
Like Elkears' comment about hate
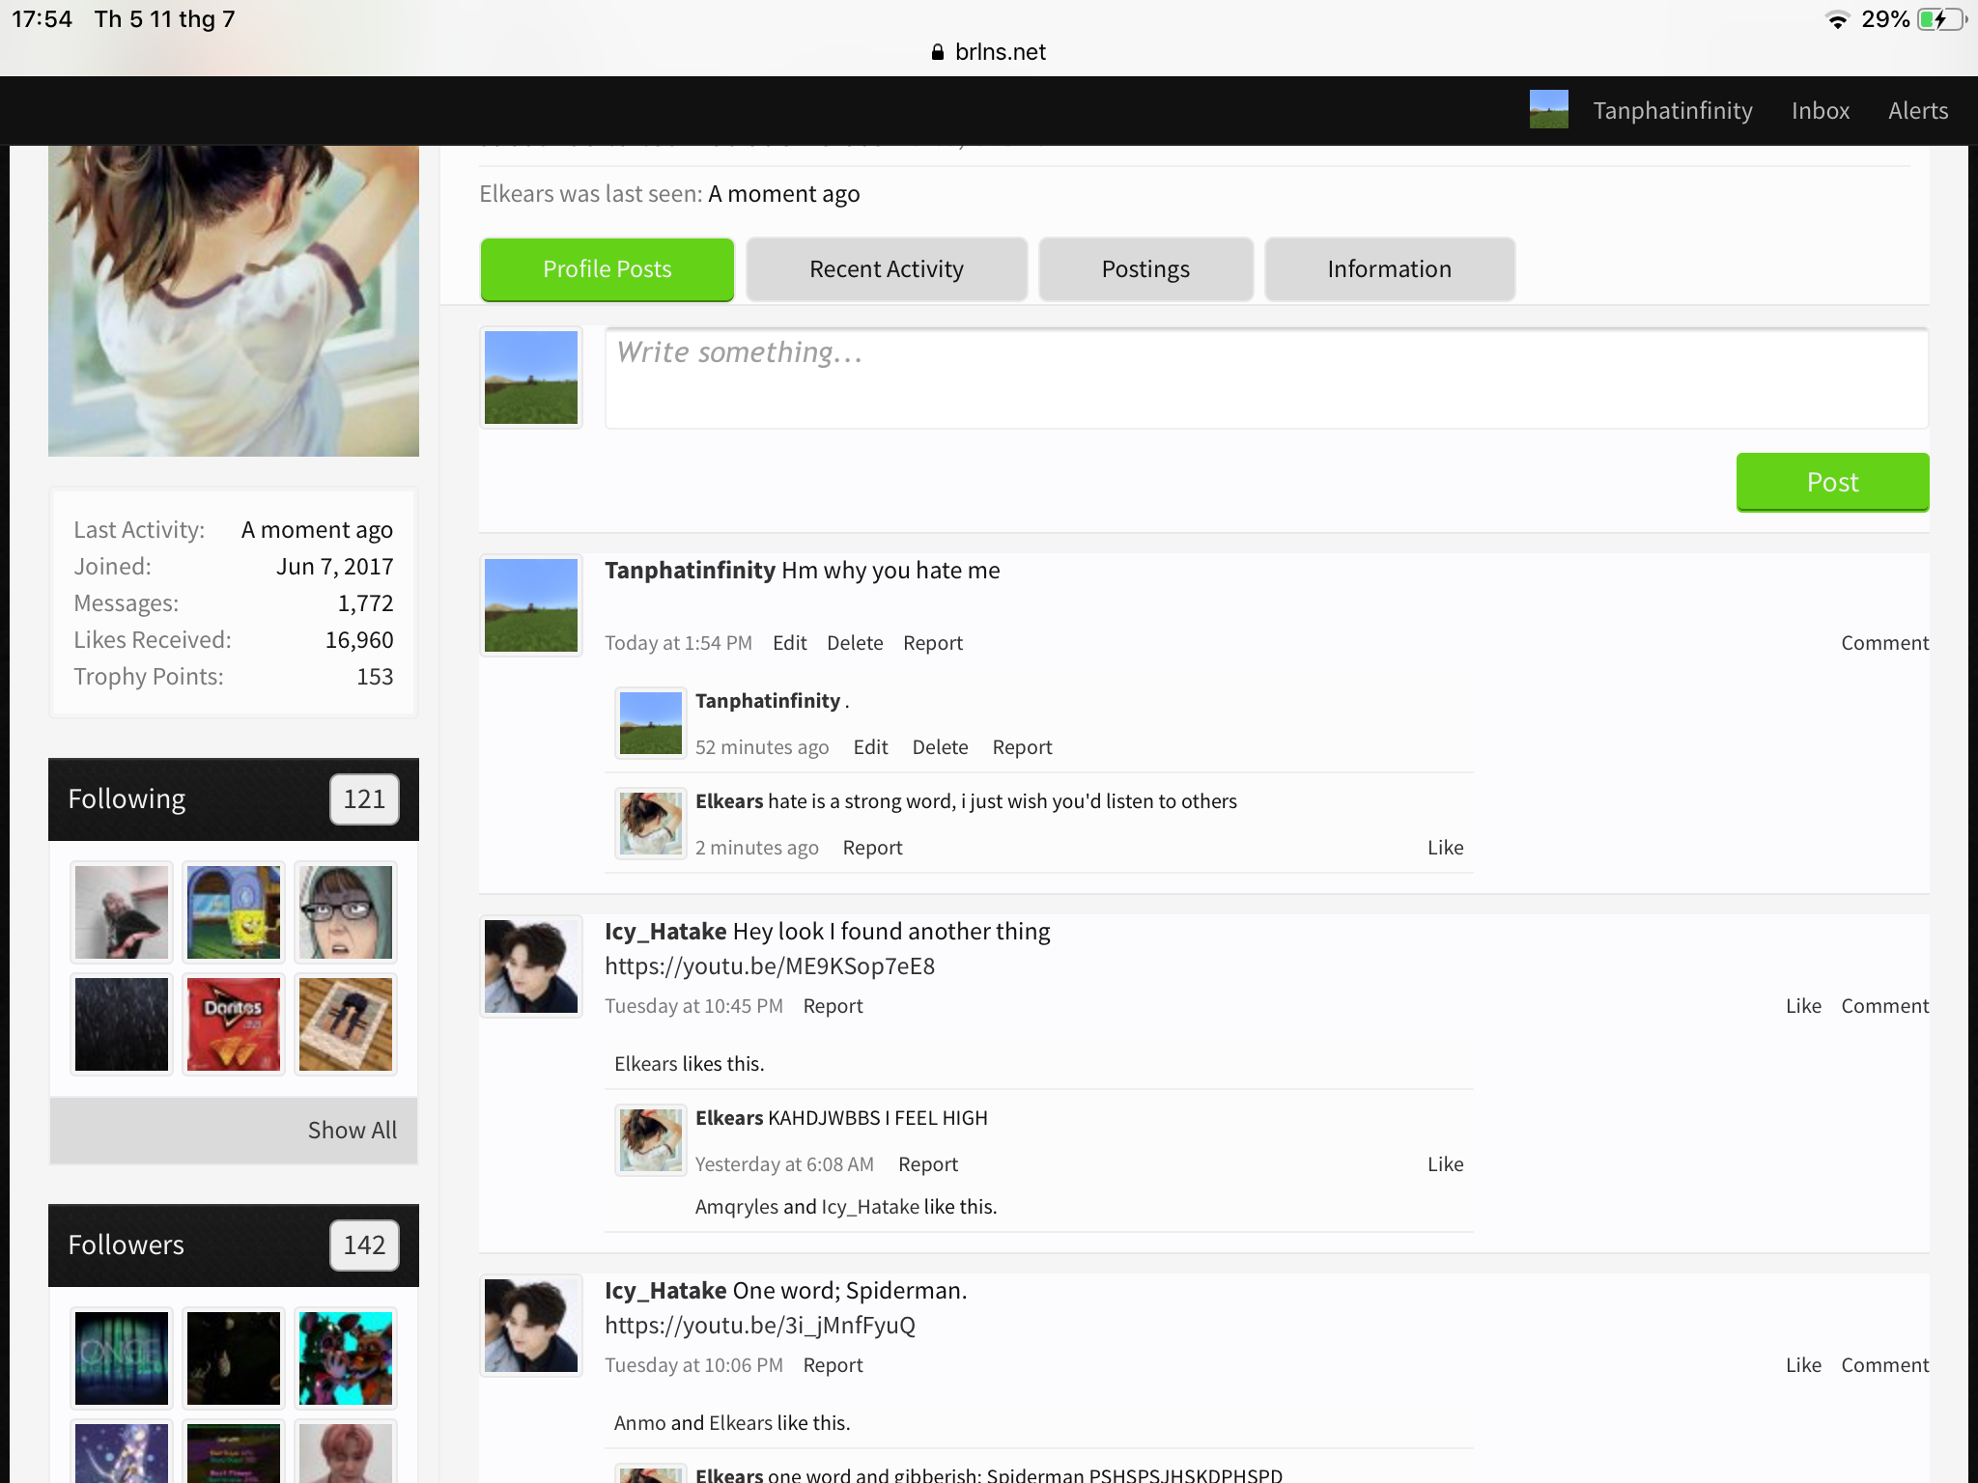1445,848
